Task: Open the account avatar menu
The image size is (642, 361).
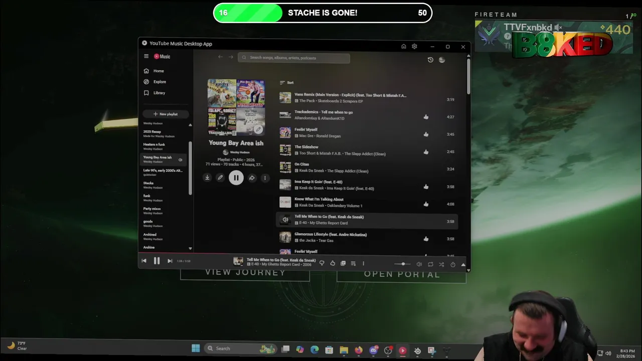Action: click(442, 60)
